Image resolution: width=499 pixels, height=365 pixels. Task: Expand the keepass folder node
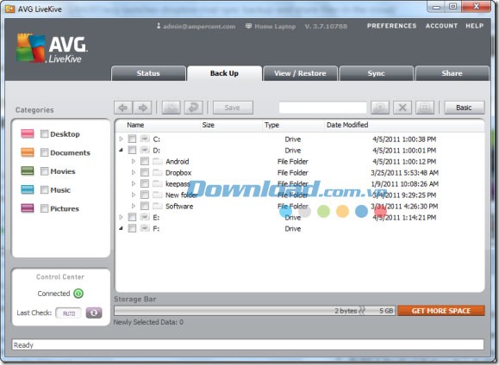pos(134,183)
